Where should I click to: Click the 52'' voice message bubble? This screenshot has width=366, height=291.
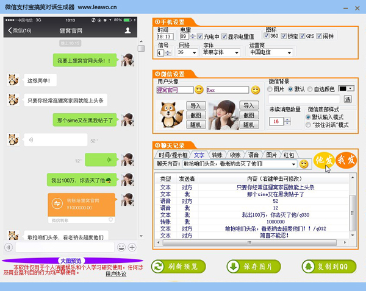(56, 140)
